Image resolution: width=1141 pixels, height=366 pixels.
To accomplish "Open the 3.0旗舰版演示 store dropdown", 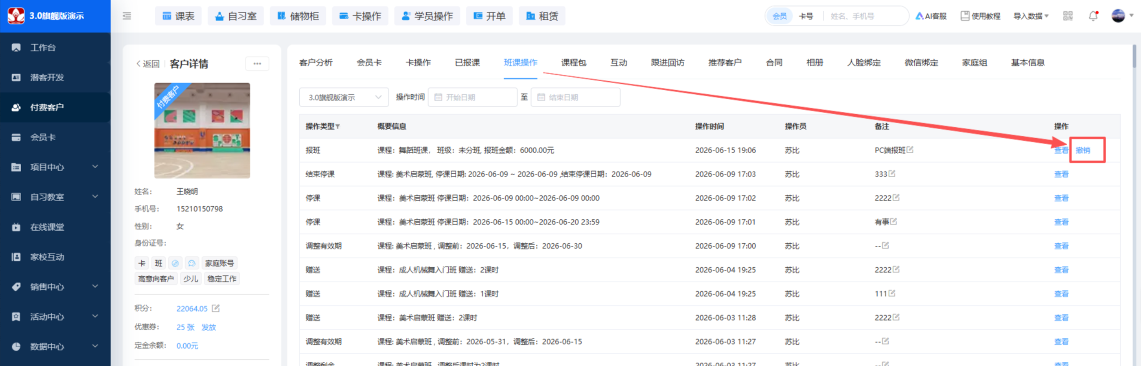I will [x=344, y=97].
